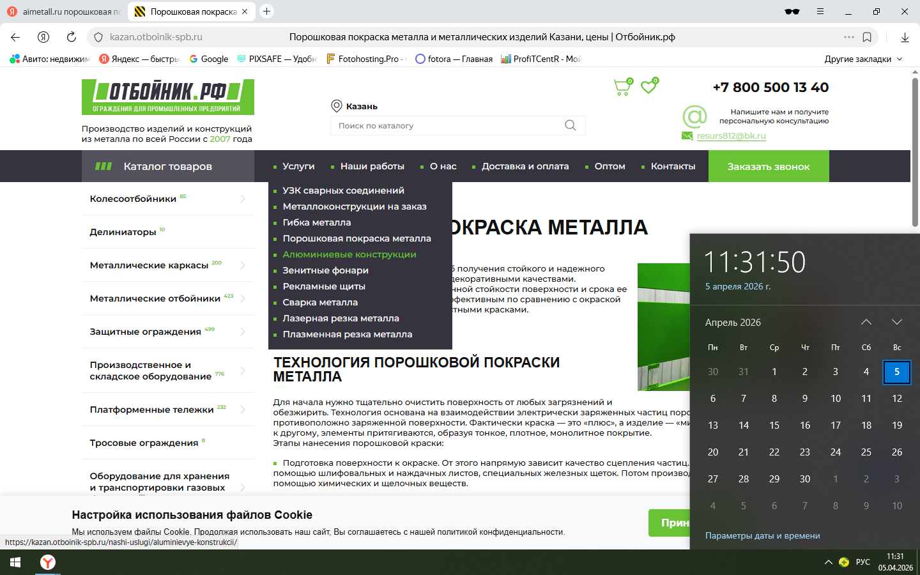Open the browser downloads icon
The width and height of the screenshot is (920, 575).
905,37
